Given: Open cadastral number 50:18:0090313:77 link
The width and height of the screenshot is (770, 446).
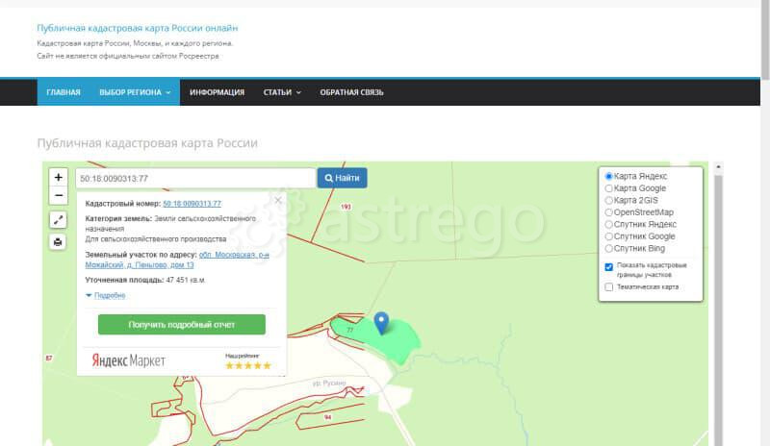Looking at the screenshot, I should 192,204.
